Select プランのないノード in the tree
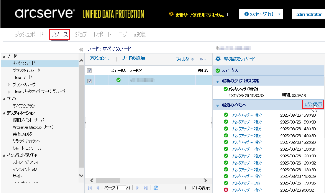Image resolution: width=325 pixels, height=193 pixels. click(x=26, y=70)
